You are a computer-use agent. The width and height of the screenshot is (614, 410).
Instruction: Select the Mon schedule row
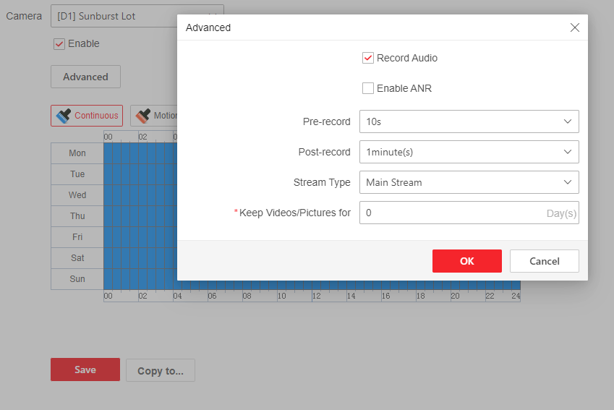[x=77, y=153]
